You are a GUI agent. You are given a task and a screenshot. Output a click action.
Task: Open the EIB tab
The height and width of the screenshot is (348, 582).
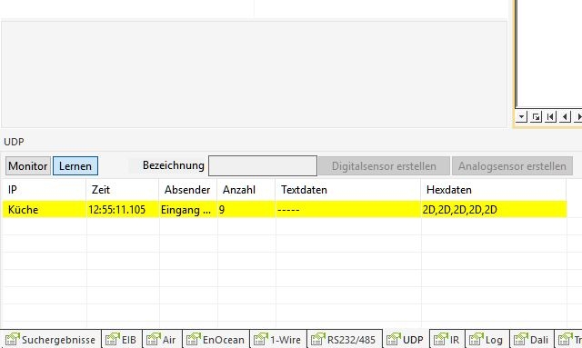[122, 339]
